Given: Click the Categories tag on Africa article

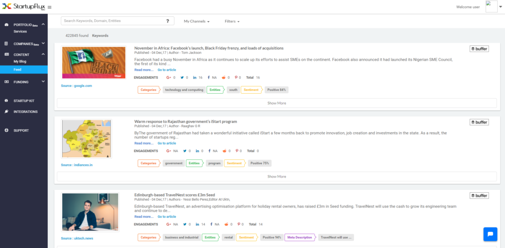Looking at the screenshot, I should pos(149,90).
